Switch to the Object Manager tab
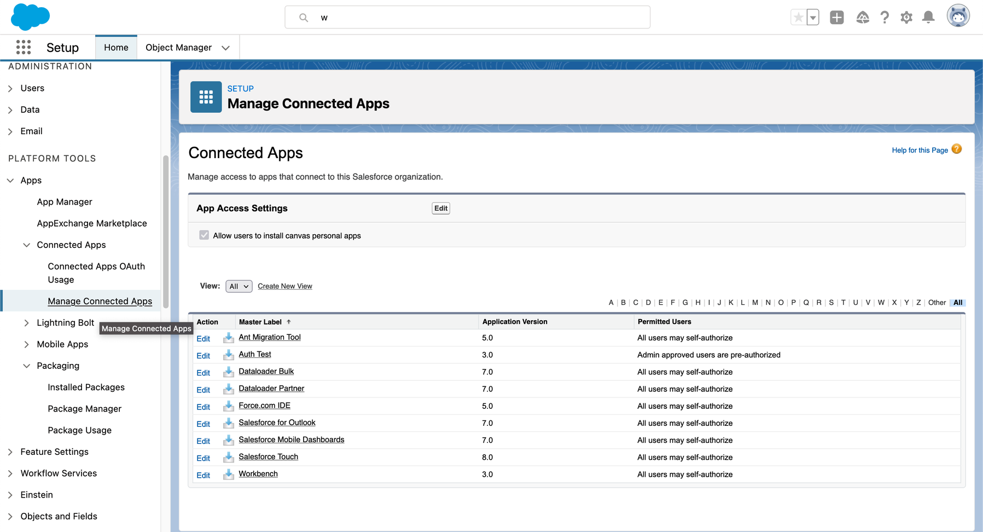983x532 pixels. pyautogui.click(x=178, y=48)
